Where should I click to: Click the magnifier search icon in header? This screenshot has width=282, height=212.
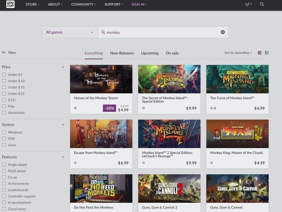262,4
